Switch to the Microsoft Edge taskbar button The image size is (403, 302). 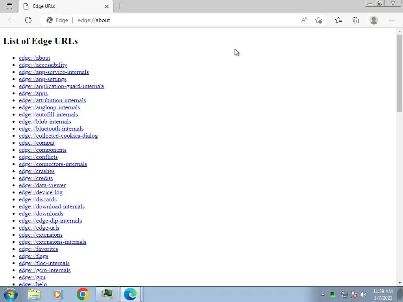(130, 294)
